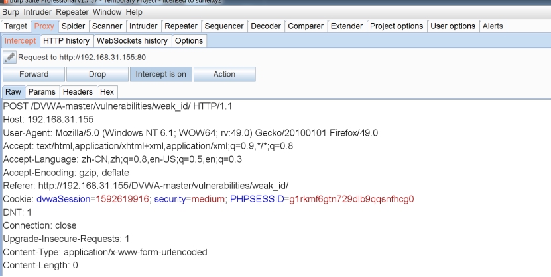Click the security cookie value medium
Viewport: 551px width, 277px height.
point(208,199)
